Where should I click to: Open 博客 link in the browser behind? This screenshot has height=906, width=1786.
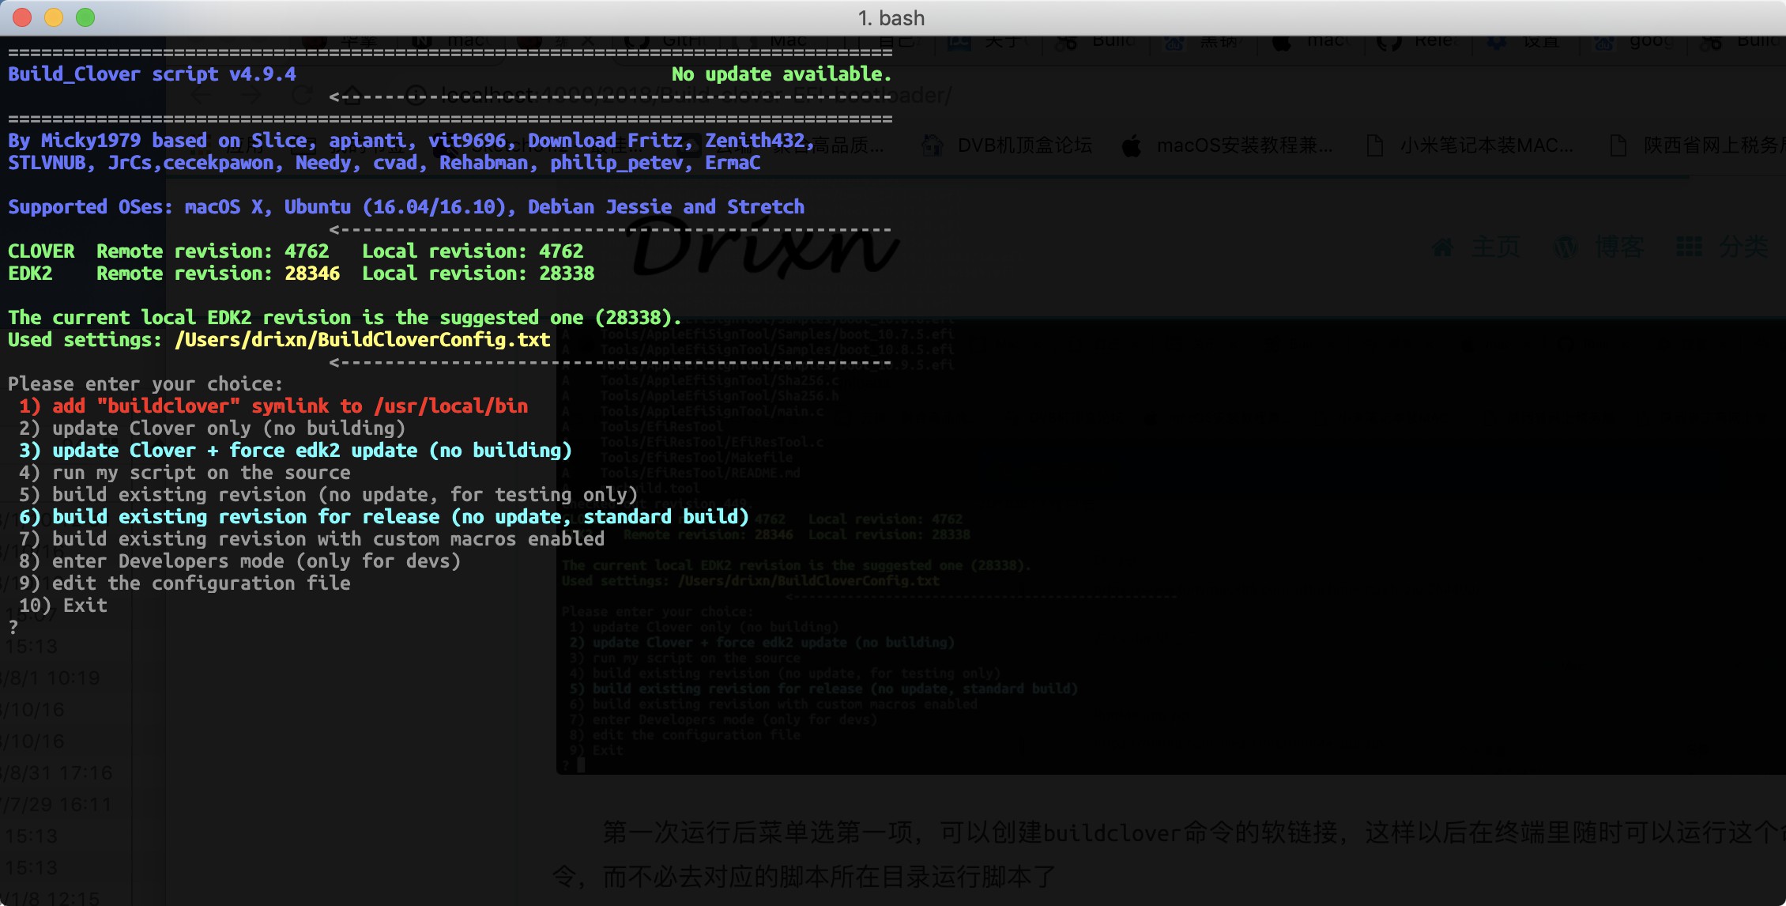click(1619, 247)
